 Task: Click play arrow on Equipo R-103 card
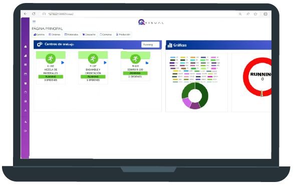click(147, 63)
